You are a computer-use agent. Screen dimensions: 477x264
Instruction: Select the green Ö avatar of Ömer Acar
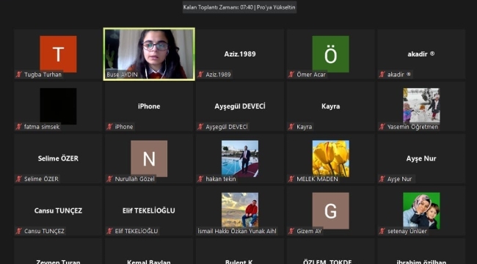tap(331, 54)
